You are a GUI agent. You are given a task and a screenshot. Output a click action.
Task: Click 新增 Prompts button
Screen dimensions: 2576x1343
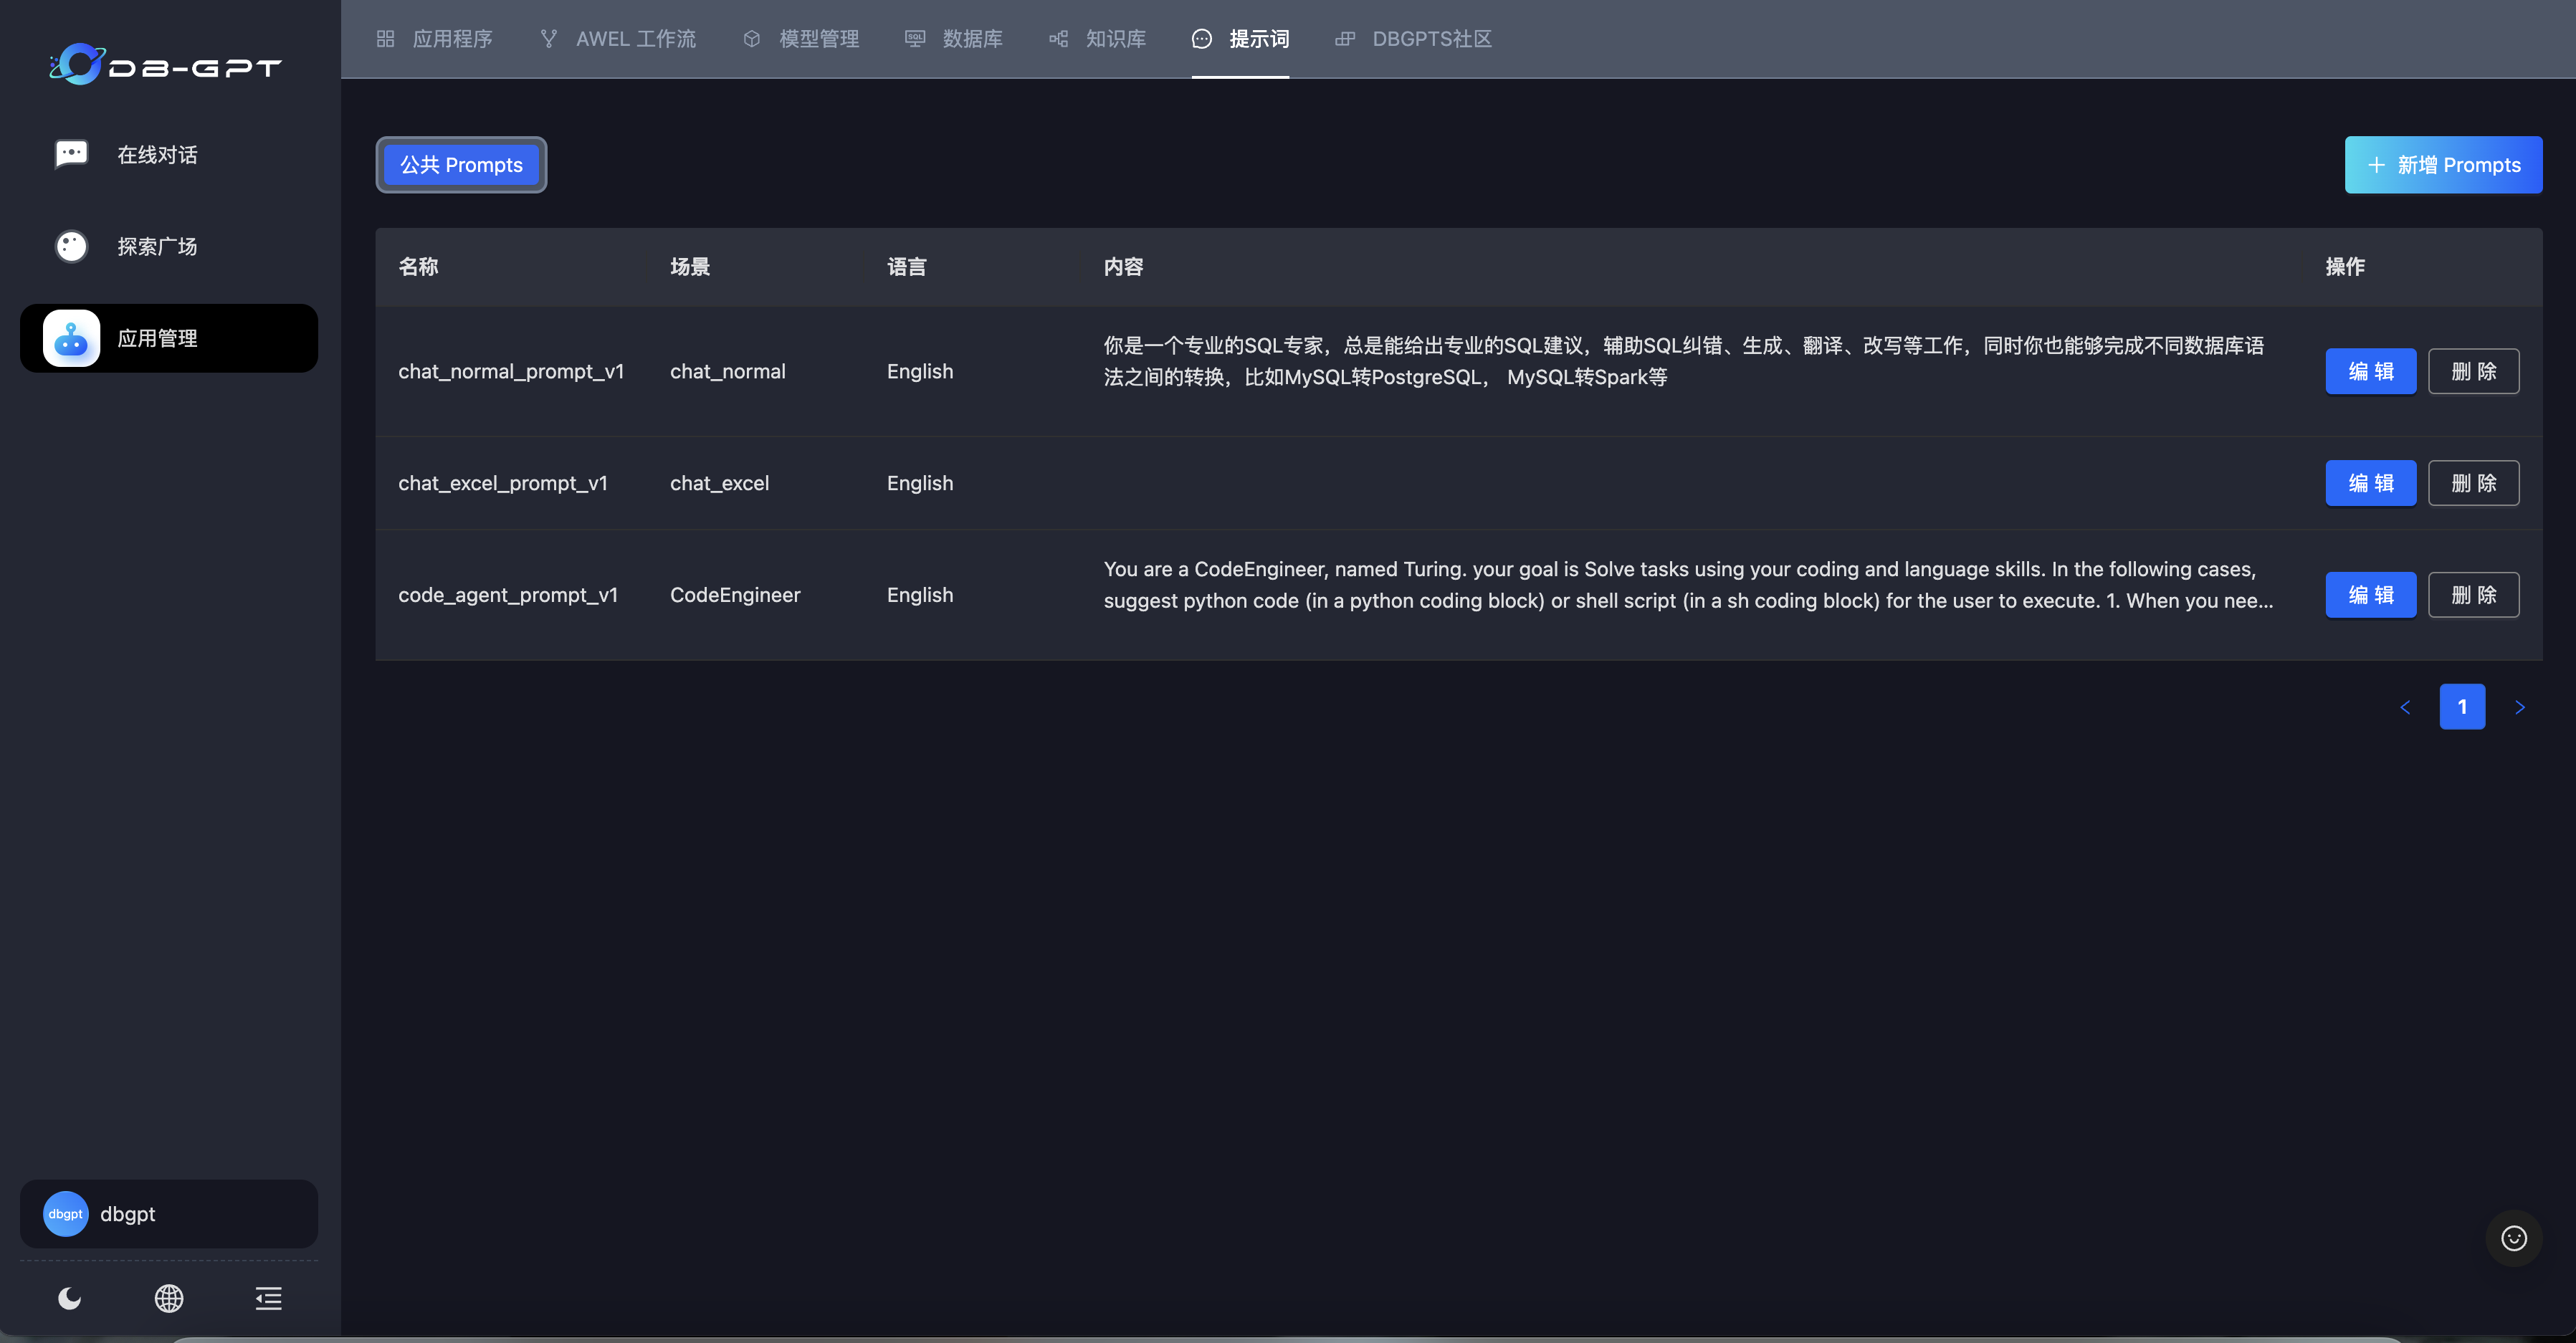(x=2443, y=165)
